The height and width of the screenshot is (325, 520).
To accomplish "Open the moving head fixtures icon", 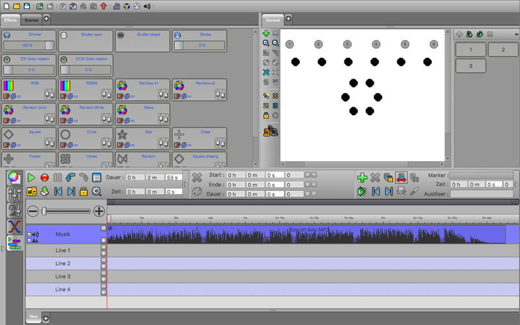I will pyautogui.click(x=270, y=131).
